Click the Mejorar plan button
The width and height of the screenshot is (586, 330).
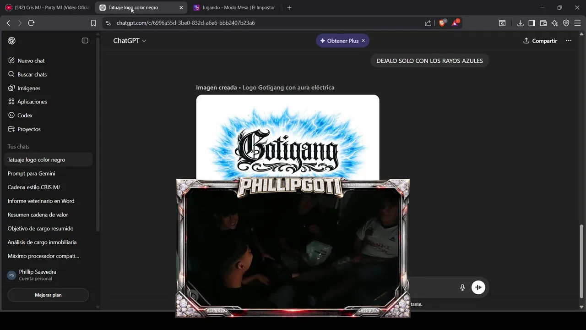48,295
